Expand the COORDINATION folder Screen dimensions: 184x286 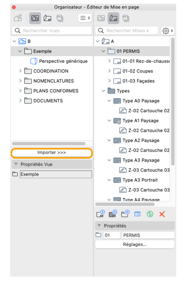pyautogui.click(x=20, y=71)
